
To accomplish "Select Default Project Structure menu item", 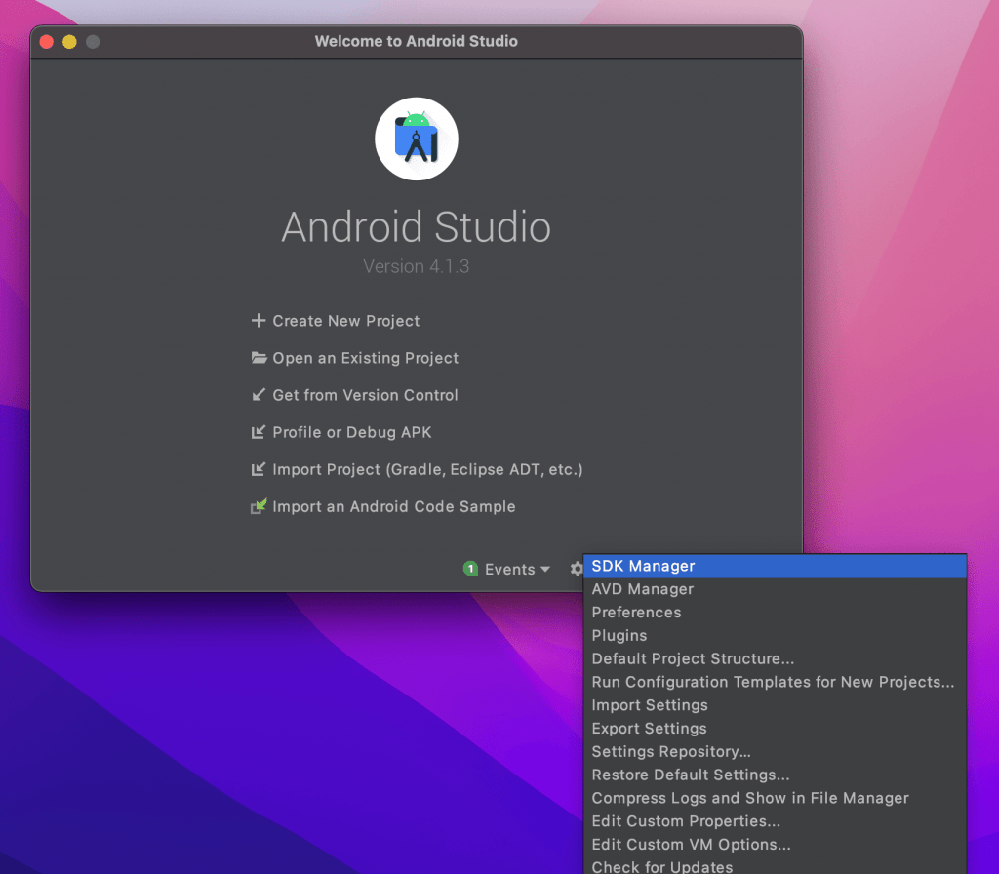I will pyautogui.click(x=693, y=658).
